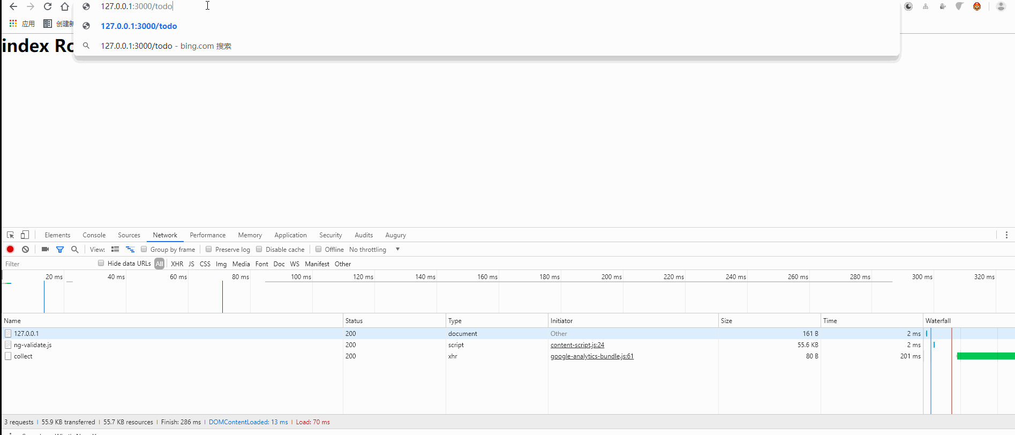Sort by the Size column header
Screen dimensions: 1015x435
[x=769, y=321]
